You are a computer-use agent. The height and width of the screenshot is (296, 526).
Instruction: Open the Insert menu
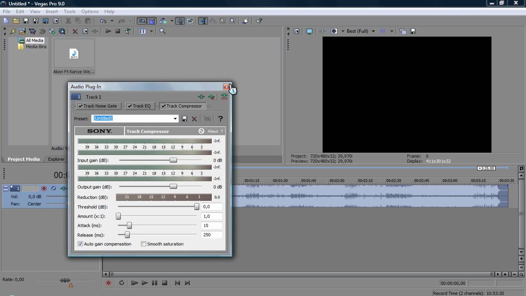(52, 12)
